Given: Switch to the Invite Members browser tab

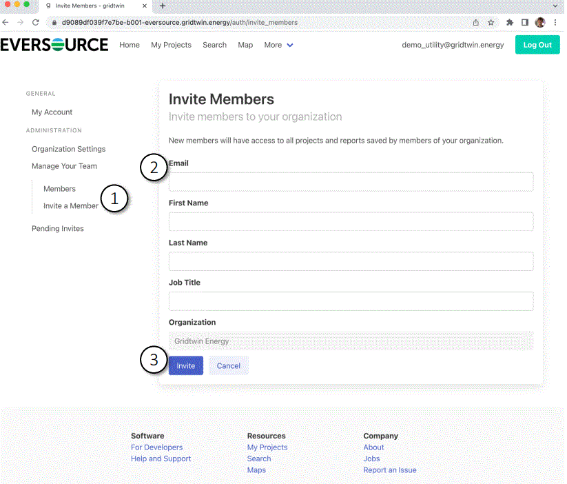Looking at the screenshot, I should coord(90,7).
